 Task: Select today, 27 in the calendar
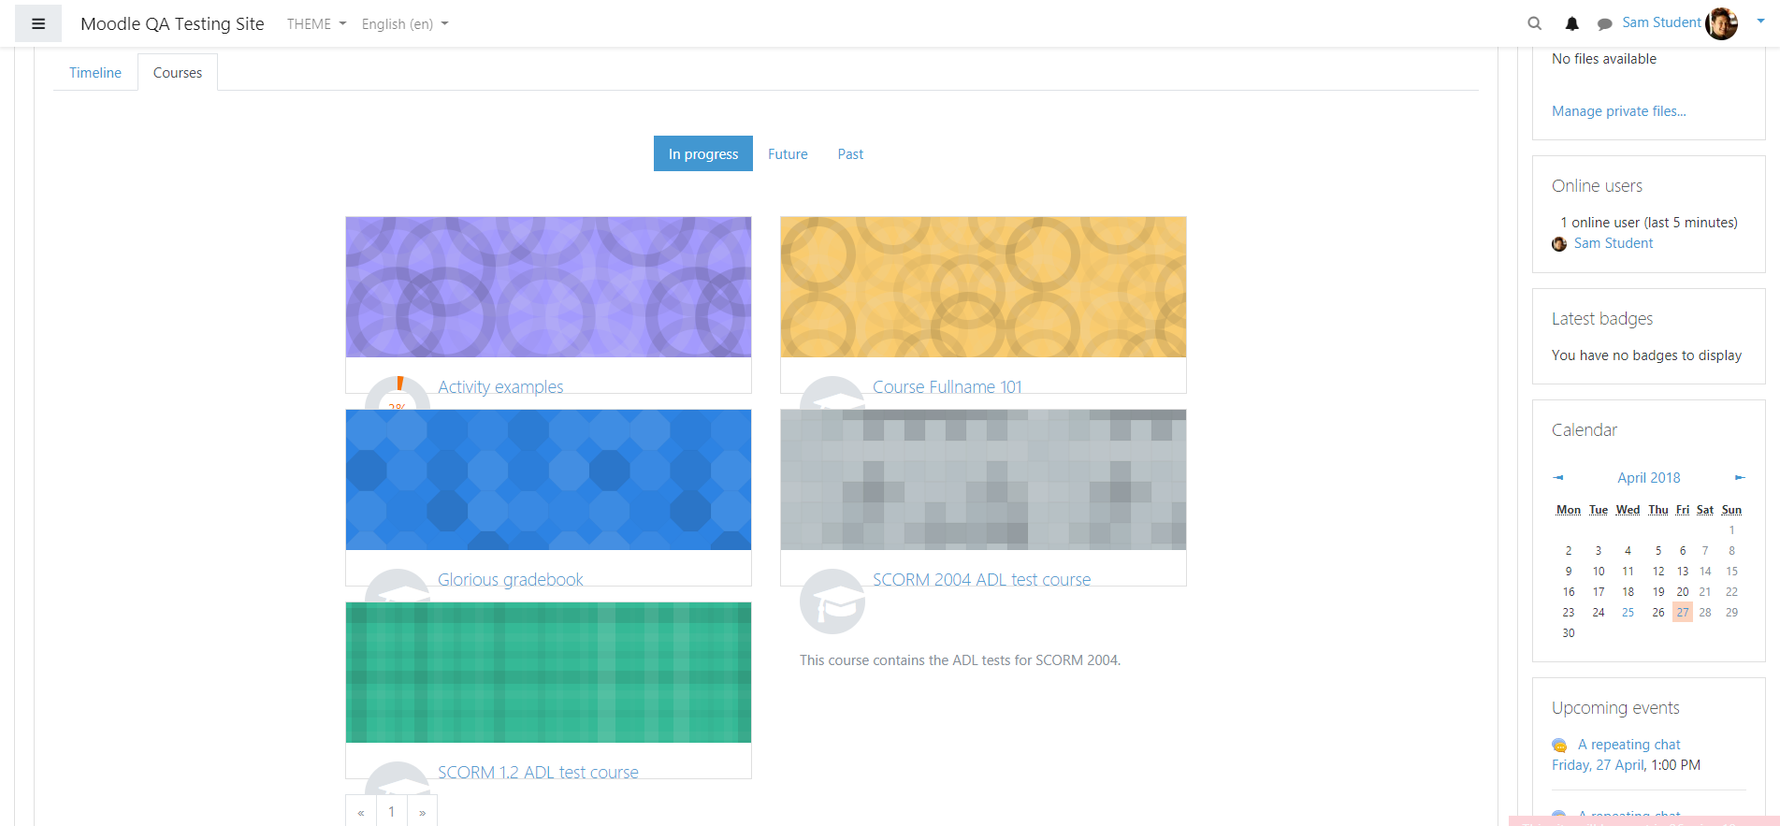[1683, 613]
